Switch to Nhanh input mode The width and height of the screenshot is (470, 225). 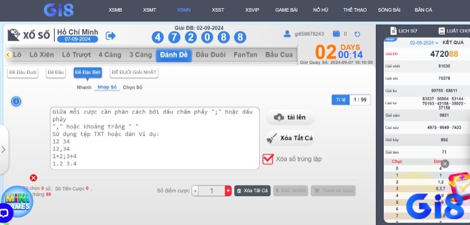[x=84, y=88]
